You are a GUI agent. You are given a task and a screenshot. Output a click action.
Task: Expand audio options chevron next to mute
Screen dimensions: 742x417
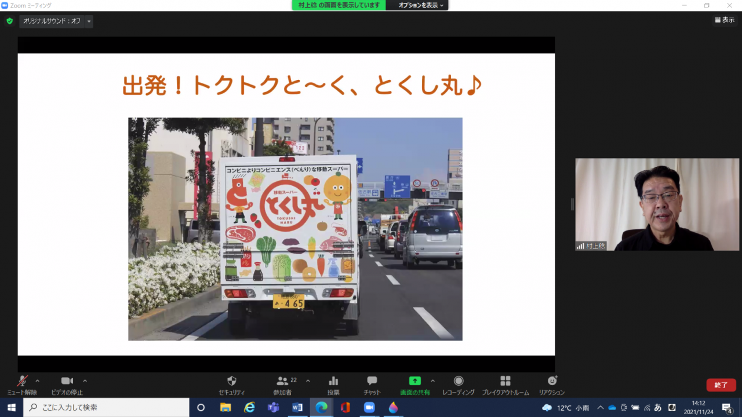38,381
